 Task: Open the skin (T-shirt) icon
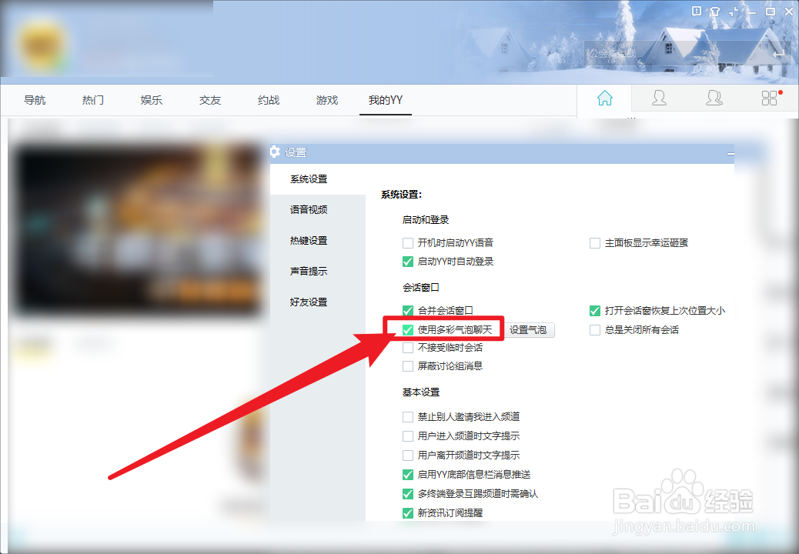715,12
